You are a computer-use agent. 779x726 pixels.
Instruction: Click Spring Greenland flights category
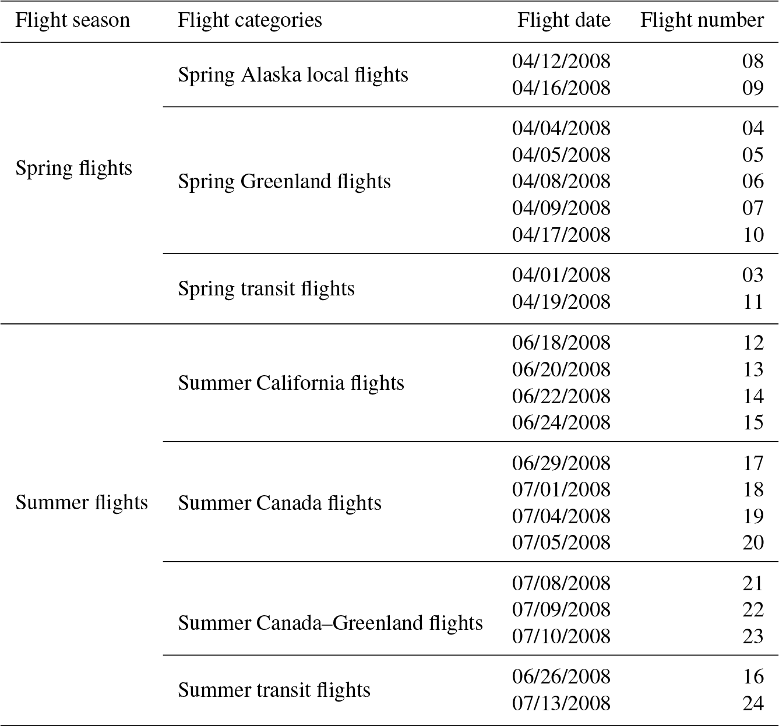pyautogui.click(x=284, y=181)
